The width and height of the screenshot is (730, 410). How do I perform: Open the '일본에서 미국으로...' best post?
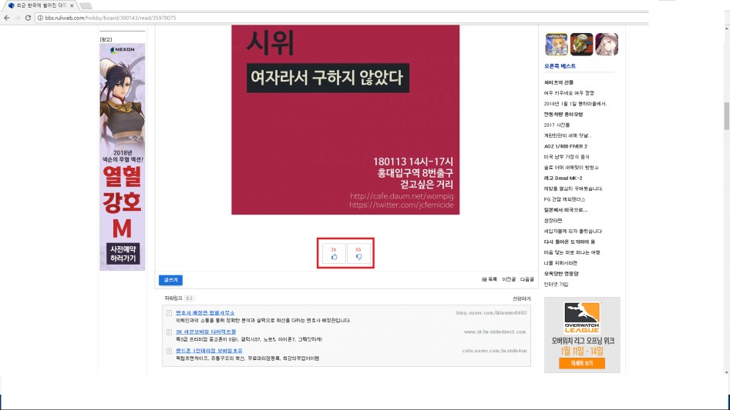pos(566,210)
